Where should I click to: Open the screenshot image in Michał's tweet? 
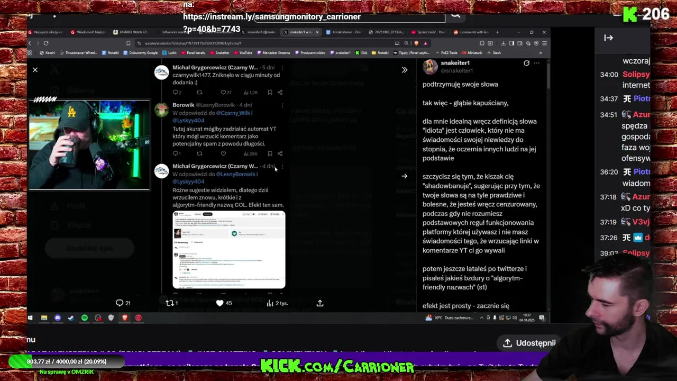pos(228,250)
